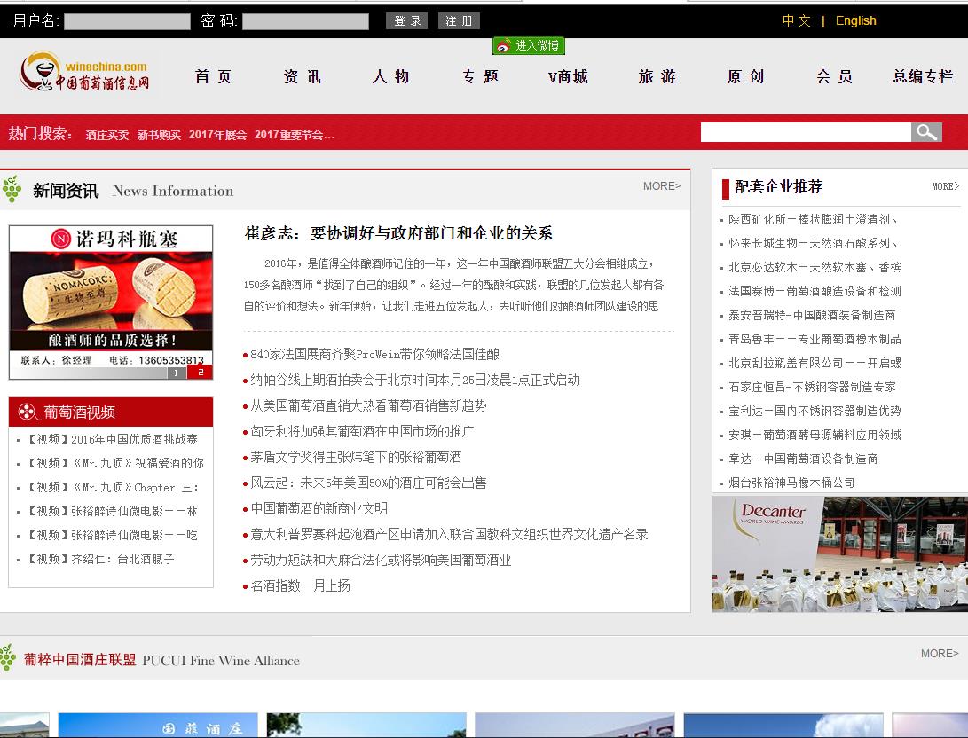Open the 人物 nav item
This screenshot has width=968, height=738.
(390, 76)
